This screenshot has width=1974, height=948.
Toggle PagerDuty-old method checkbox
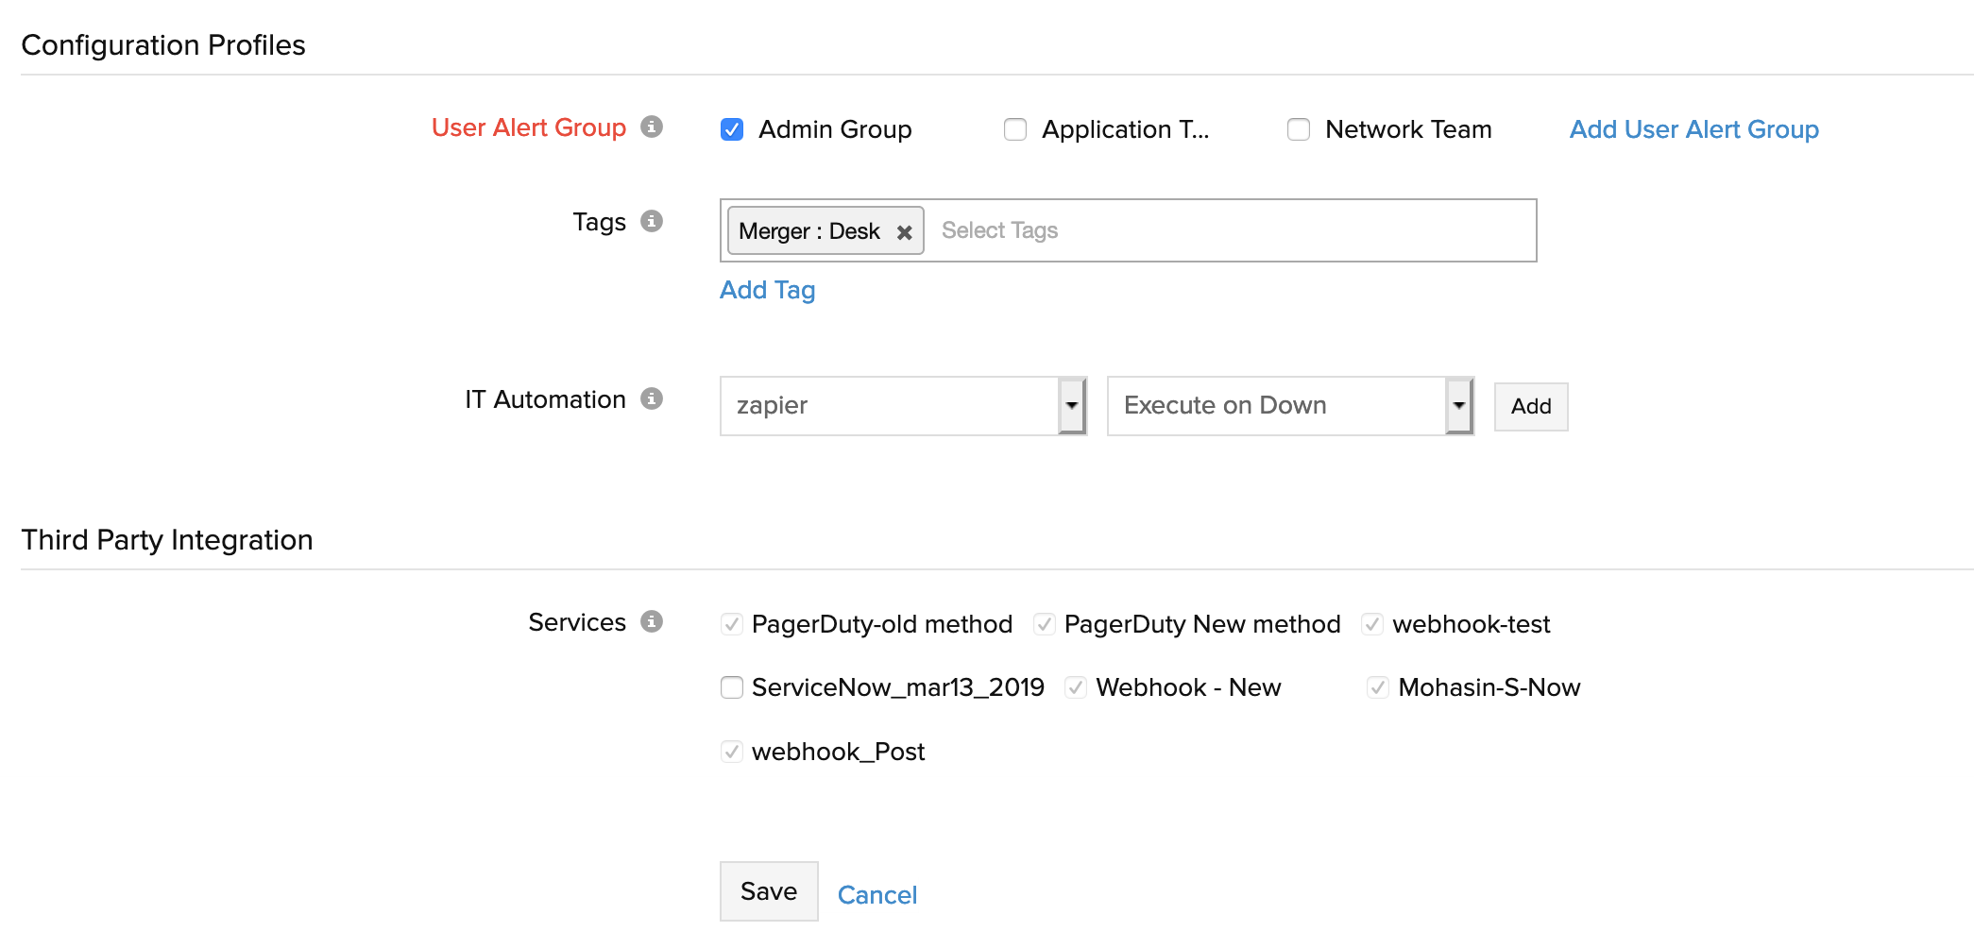coord(732,624)
